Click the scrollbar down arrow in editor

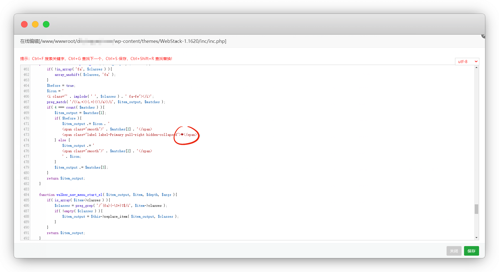476,238
